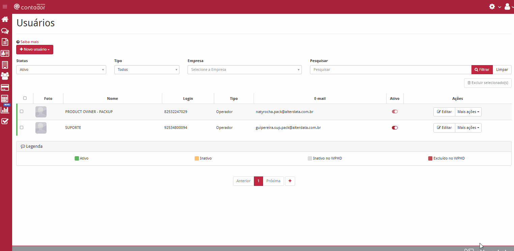This screenshot has width=514, height=251.
Task: Expand the Status dropdown showing Ativo
Action: [x=61, y=69]
